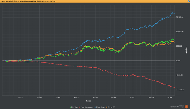Click the Winnings y-axis title
The image size is (190, 109).
pyautogui.click(x=186, y=50)
